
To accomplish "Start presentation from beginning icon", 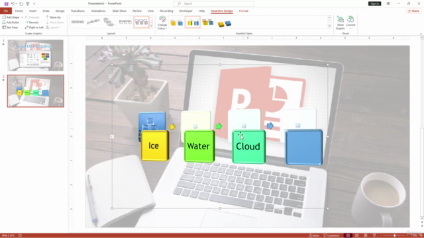I will click(28, 4).
